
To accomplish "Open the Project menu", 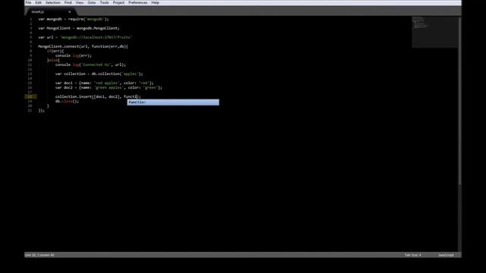I will click(118, 2).
